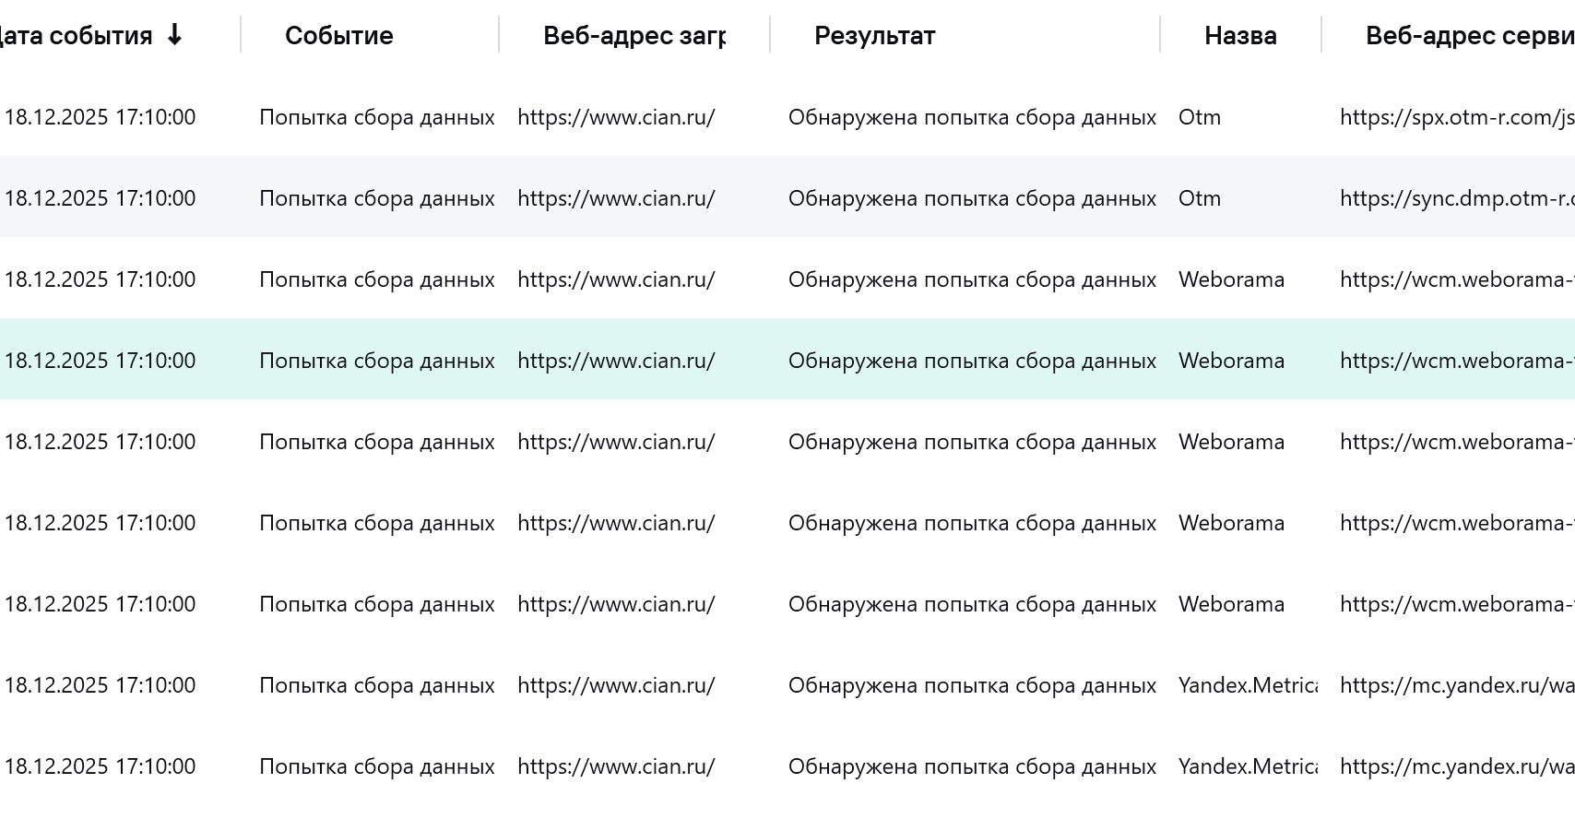Open the sync.dmp.otm-r service URL
Image resolution: width=1575 pixels, height=819 pixels.
[x=1456, y=198]
